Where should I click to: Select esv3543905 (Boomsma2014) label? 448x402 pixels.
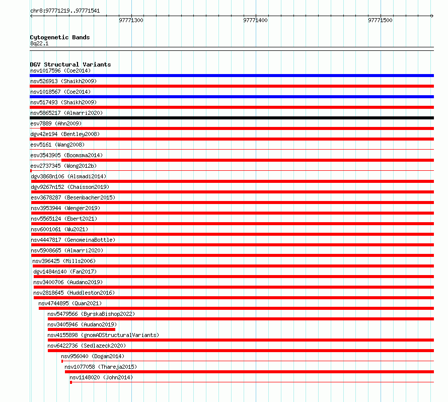66,155
